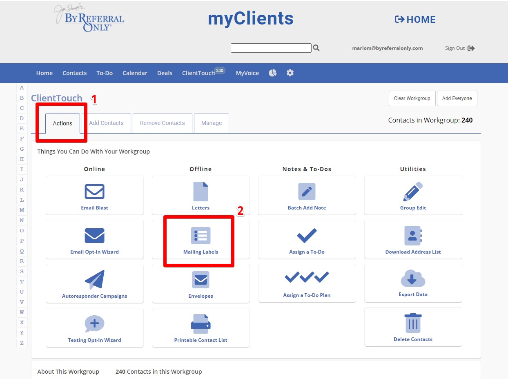The height and width of the screenshot is (379, 508).
Task: Click the Export Data cloud icon
Action: coord(413,279)
